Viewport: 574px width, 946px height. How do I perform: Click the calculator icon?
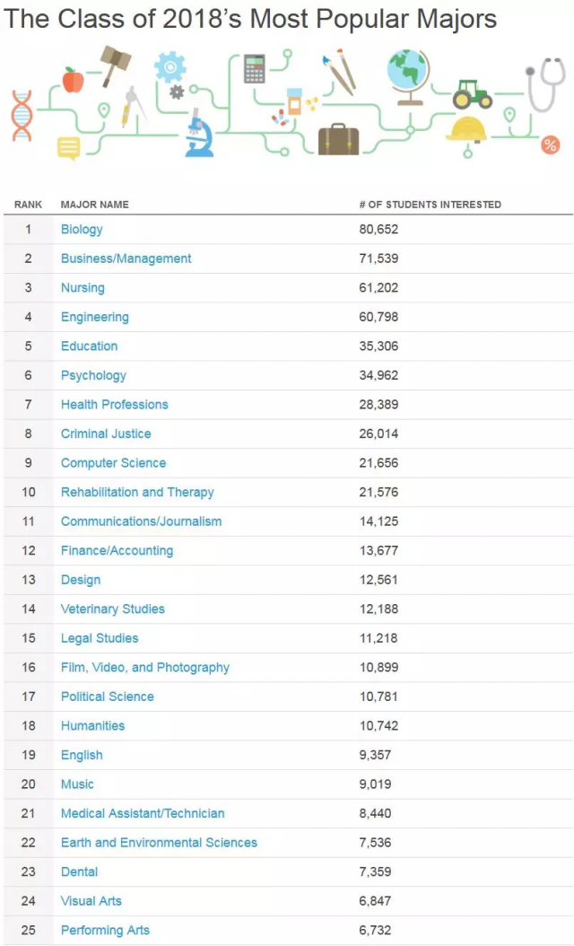255,69
